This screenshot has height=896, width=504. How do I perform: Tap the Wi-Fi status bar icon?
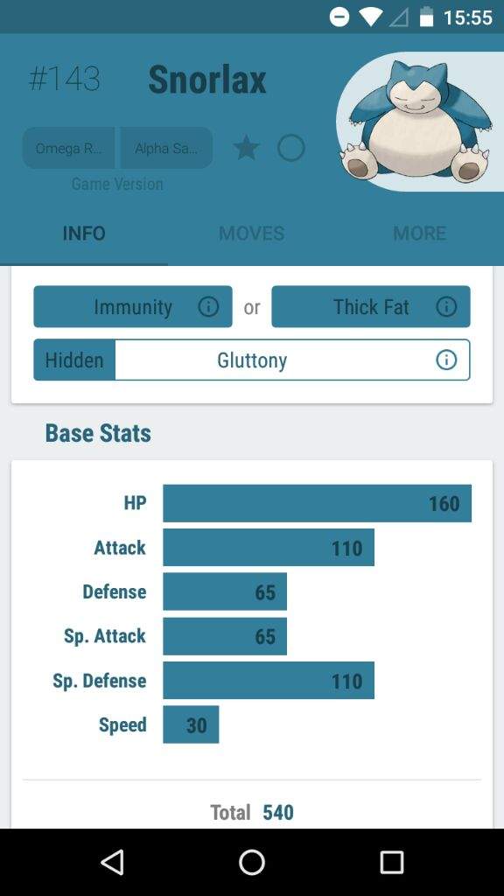point(370,17)
